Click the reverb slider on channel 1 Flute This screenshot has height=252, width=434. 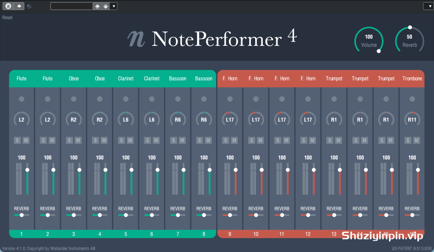22,215
